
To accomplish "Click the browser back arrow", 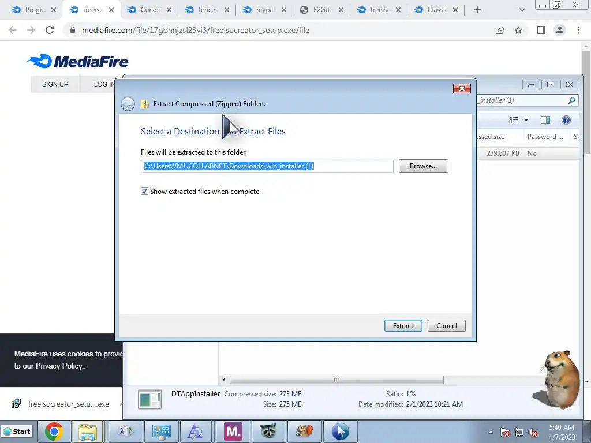I will pos(13,30).
